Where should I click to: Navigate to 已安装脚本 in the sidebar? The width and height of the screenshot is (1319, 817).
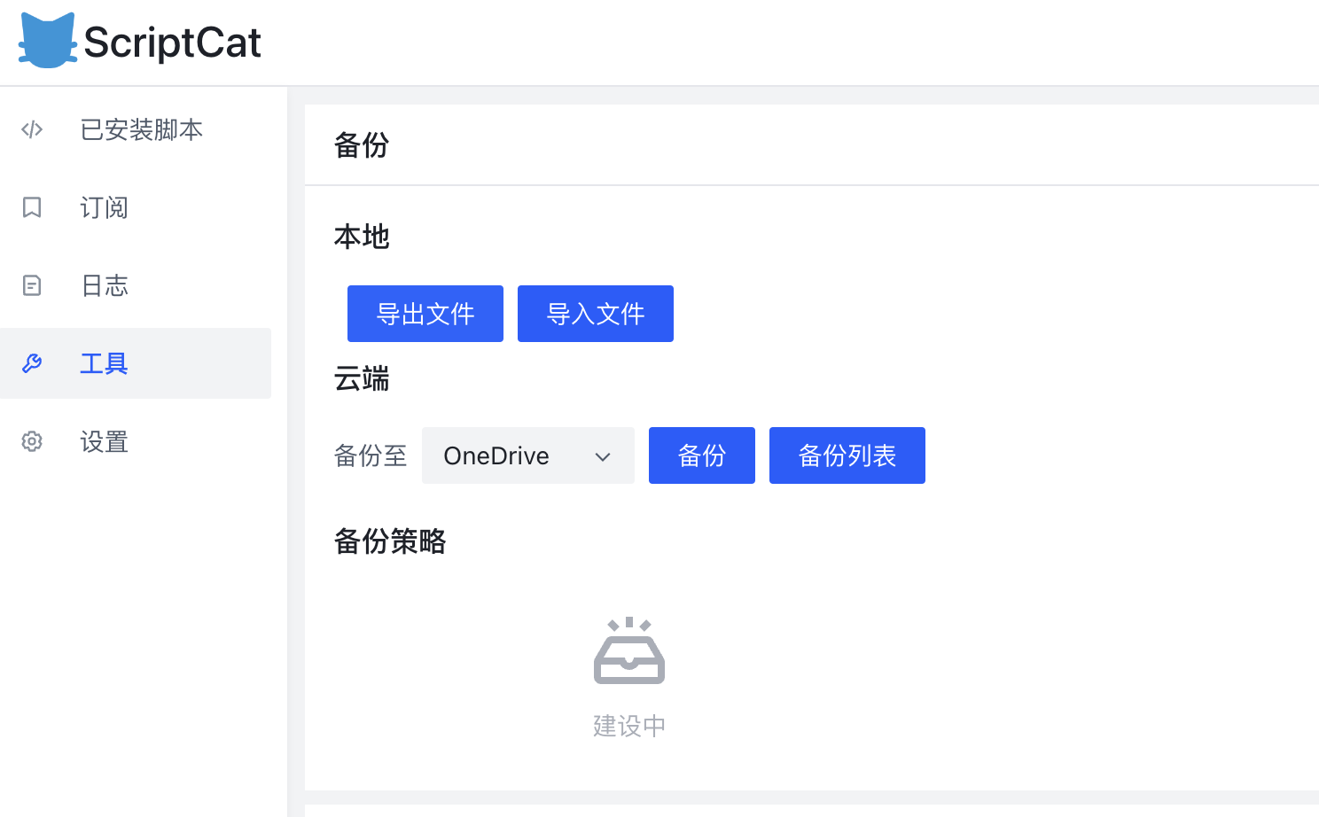click(142, 129)
